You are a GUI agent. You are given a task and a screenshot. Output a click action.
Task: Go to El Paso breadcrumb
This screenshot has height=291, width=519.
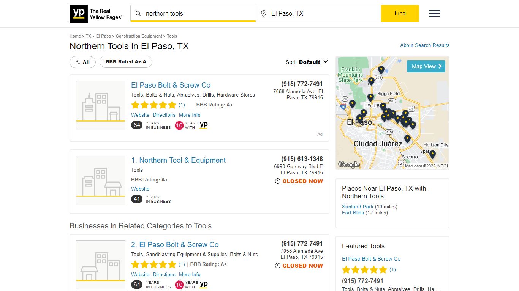(104, 36)
